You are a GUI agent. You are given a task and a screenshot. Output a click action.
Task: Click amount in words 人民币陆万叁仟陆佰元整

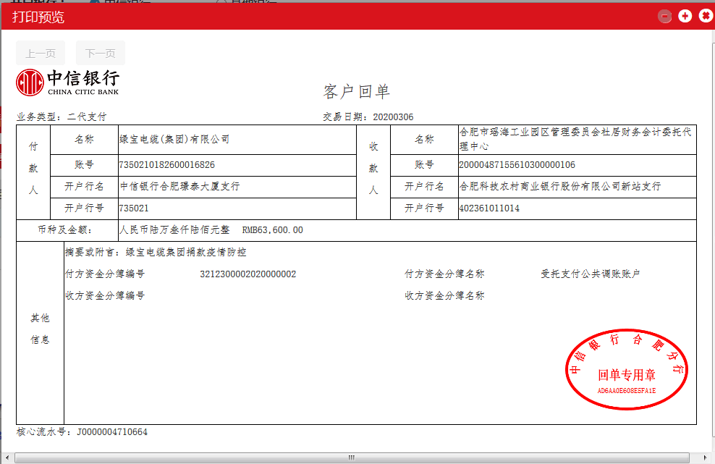tap(174, 230)
